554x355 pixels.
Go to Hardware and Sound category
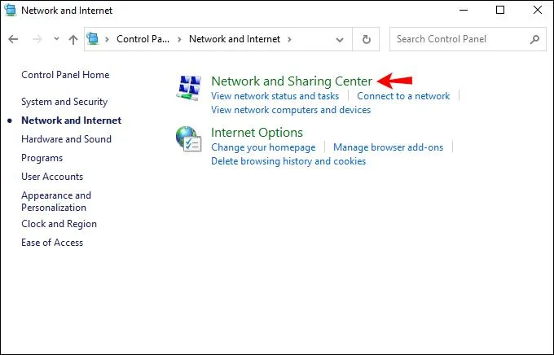[66, 139]
